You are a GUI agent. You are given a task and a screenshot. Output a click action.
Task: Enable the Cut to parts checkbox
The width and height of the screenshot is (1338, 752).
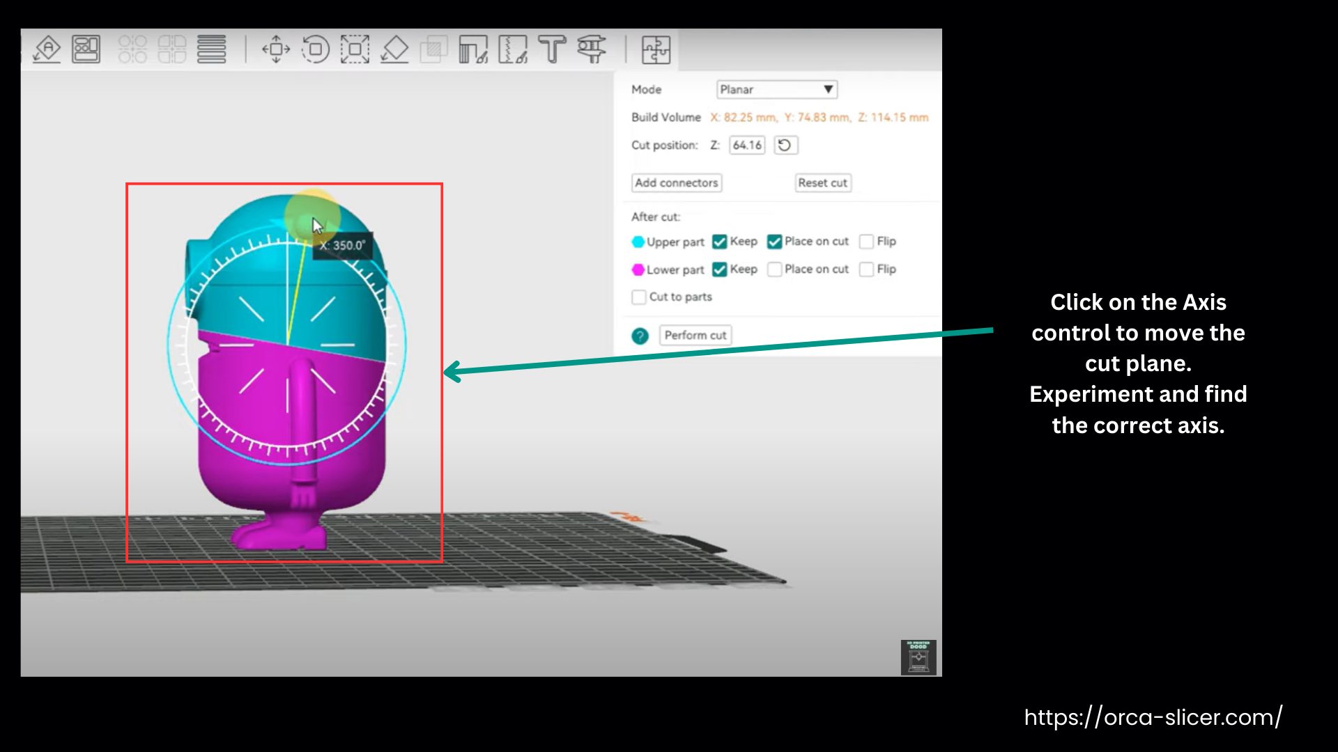[638, 297]
